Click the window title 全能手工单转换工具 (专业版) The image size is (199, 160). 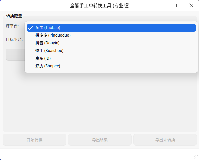[x=99, y=6]
